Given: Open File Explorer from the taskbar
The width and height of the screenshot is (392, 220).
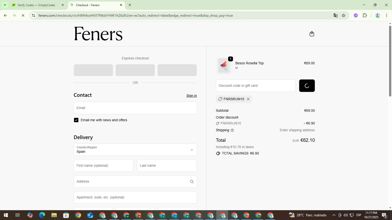Looking at the screenshot, I should [x=54, y=215].
